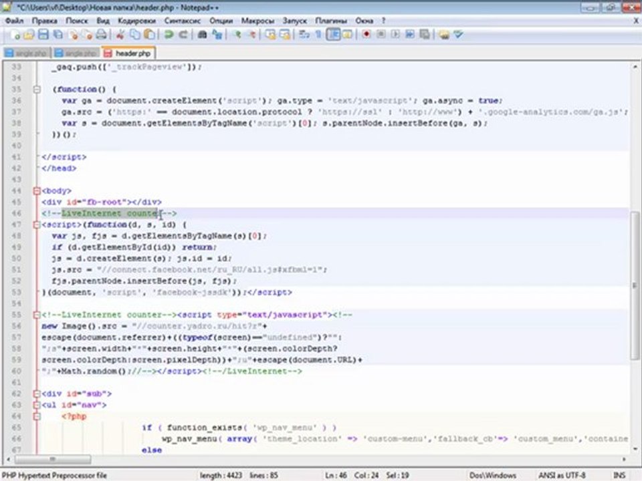Click the spell-check ABC checkmark icon
Screen dimensions: 642x481
[458, 35]
